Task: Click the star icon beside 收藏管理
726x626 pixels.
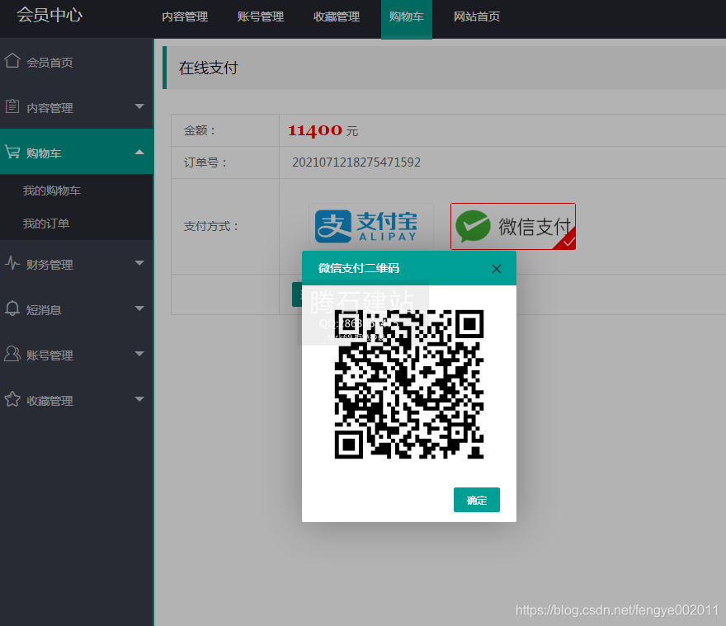Action: pos(12,399)
